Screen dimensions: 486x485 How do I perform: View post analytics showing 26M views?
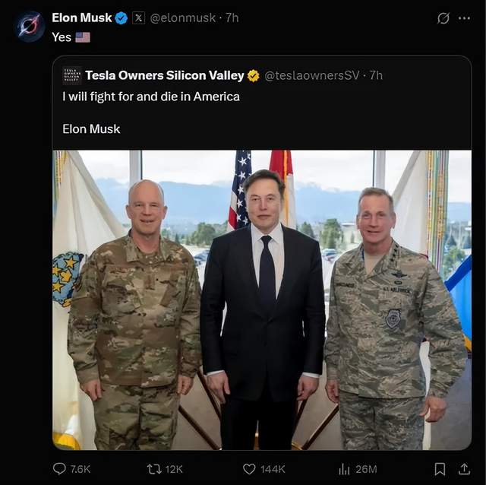coord(344,468)
